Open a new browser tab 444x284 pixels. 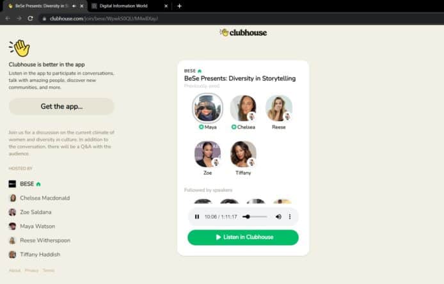click(x=179, y=6)
